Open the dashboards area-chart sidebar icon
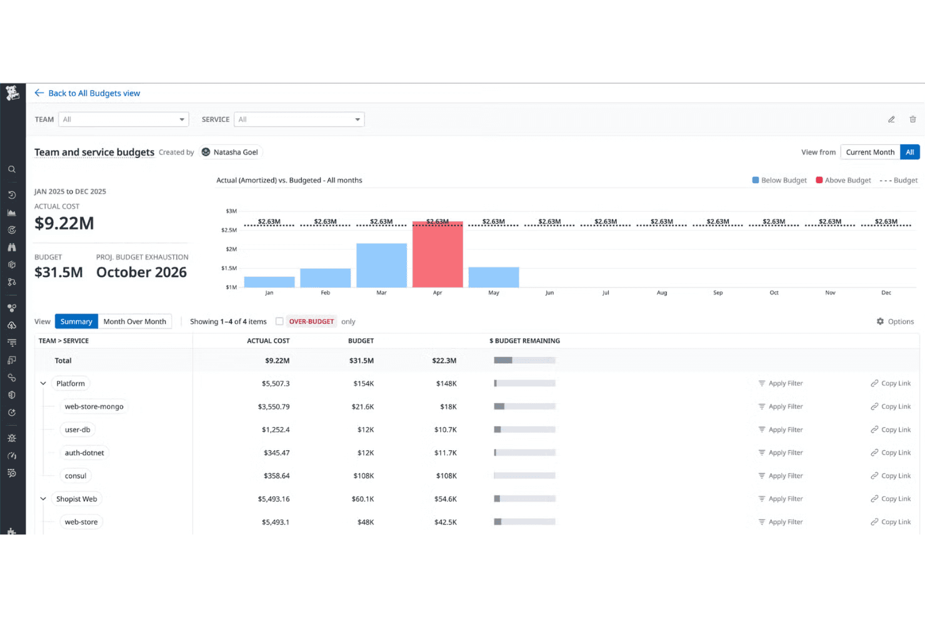Image resolution: width=925 pixels, height=617 pixels. pyautogui.click(x=12, y=213)
